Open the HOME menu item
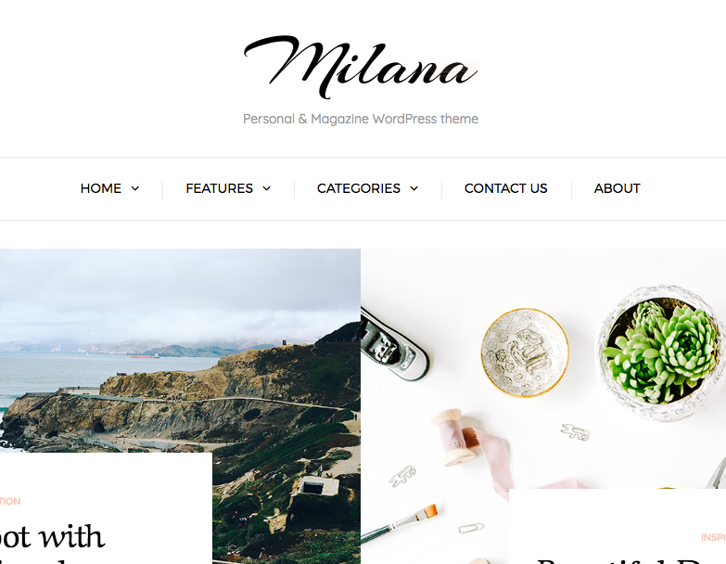The image size is (726, 564). tap(100, 188)
